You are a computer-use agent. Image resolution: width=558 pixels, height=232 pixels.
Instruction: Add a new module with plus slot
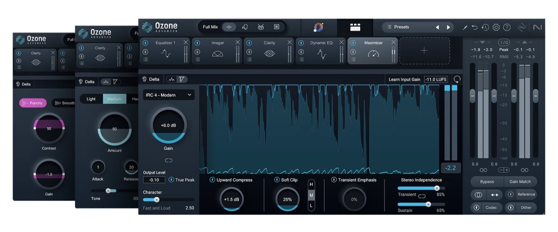[x=424, y=51]
